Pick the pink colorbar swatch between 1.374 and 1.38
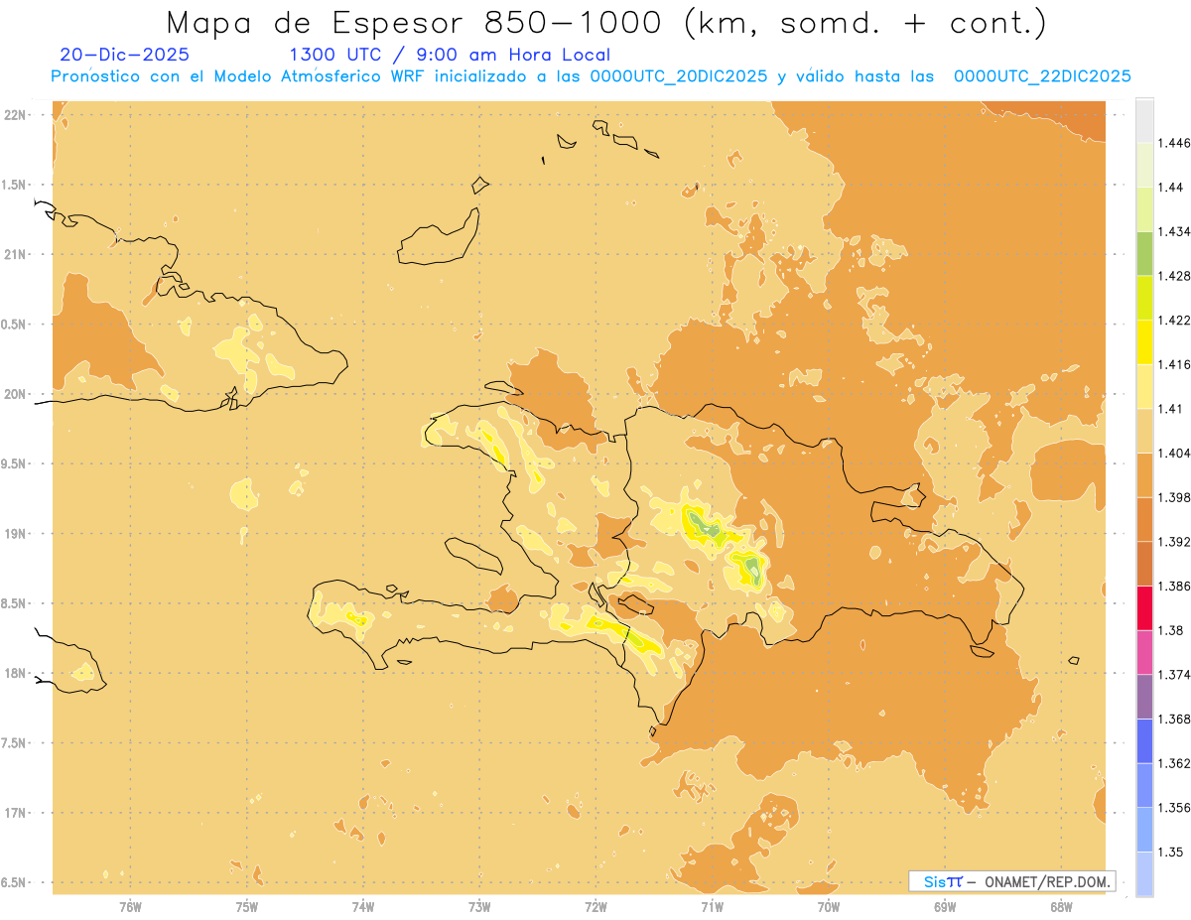The image size is (1191, 920). [1144, 653]
